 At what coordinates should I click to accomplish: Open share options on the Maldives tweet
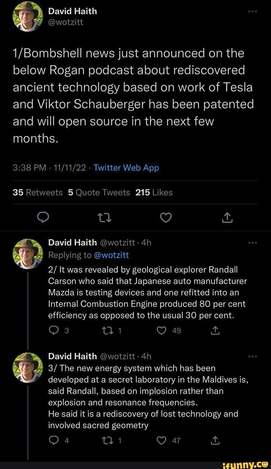coord(215,440)
